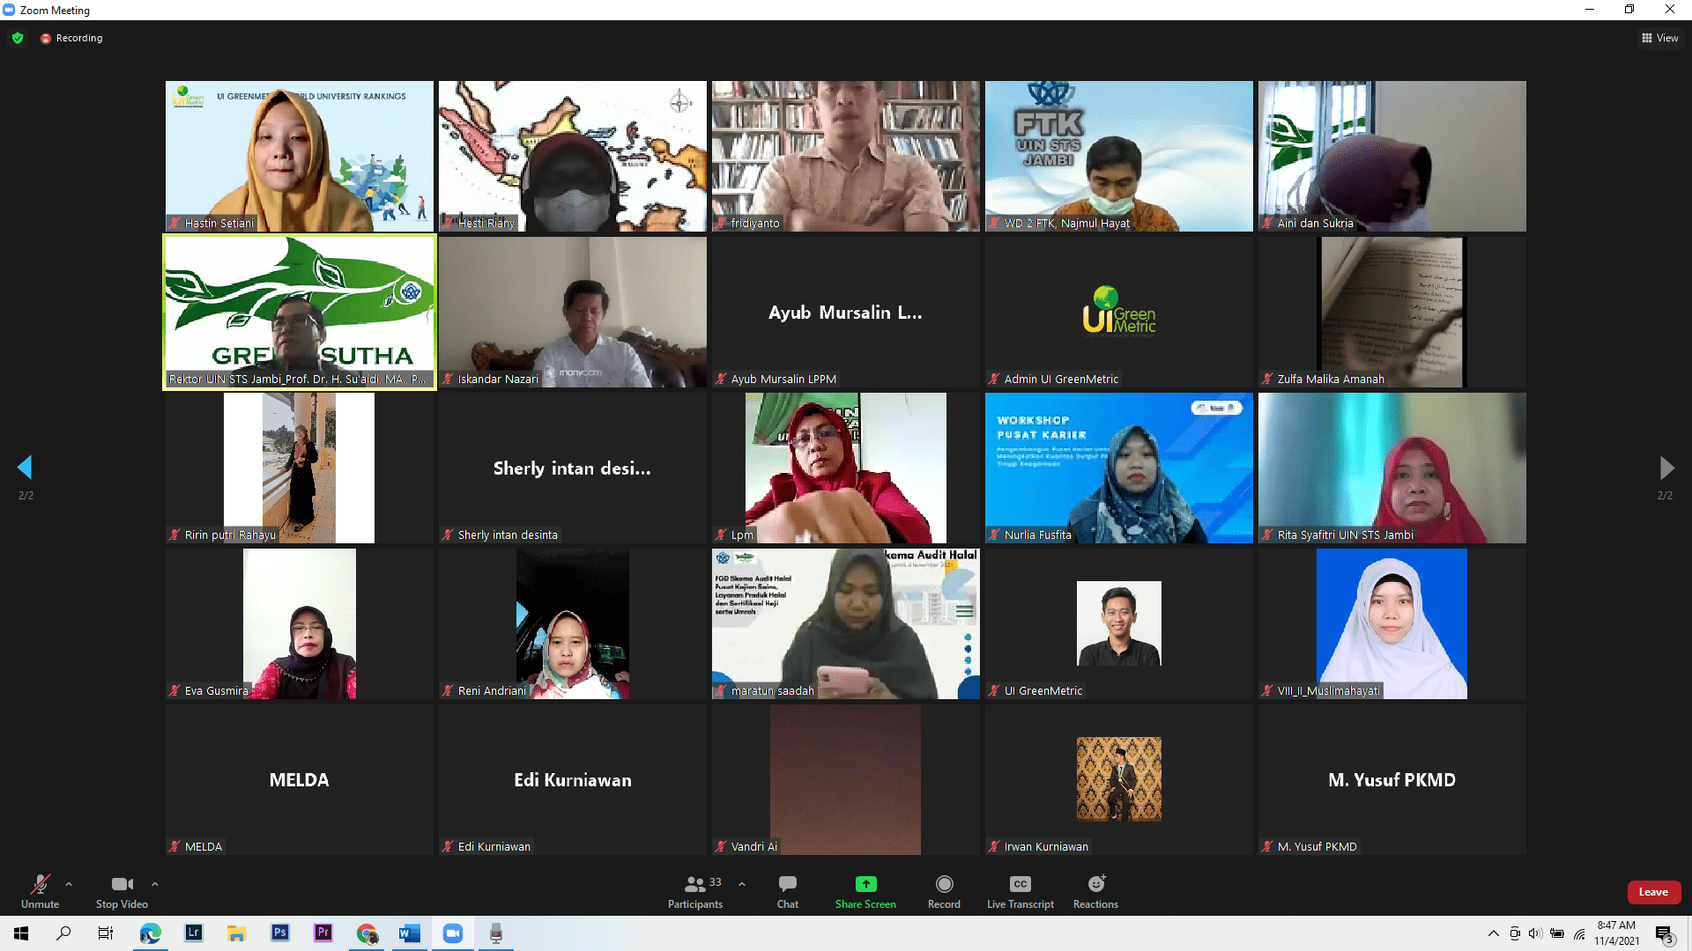Select UI GreenMetric profile photo tile

click(x=1119, y=624)
